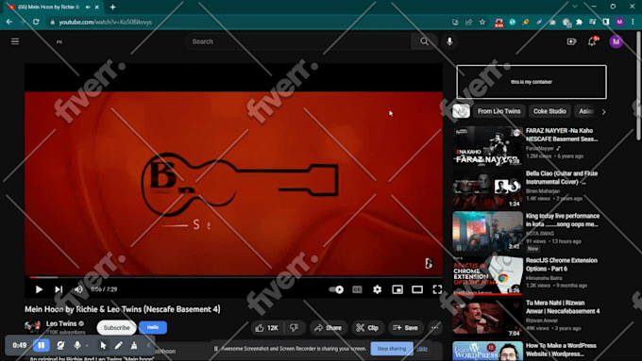Open YouTube notifications bell
This screenshot has width=642, height=361.
pos(592,41)
